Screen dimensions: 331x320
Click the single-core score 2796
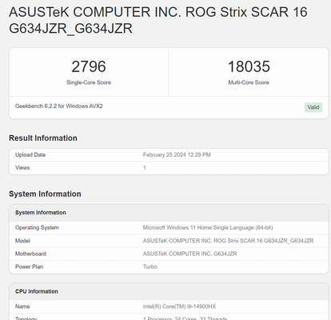coord(89,66)
